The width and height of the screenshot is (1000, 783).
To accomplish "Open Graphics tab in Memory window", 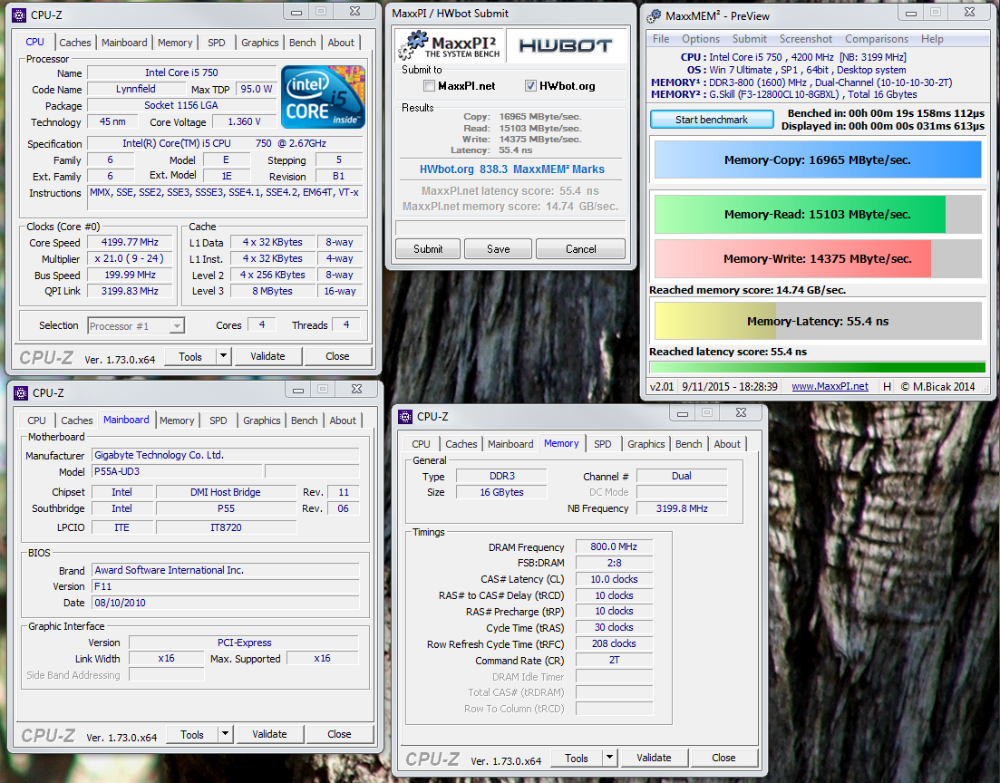I will 646,444.
